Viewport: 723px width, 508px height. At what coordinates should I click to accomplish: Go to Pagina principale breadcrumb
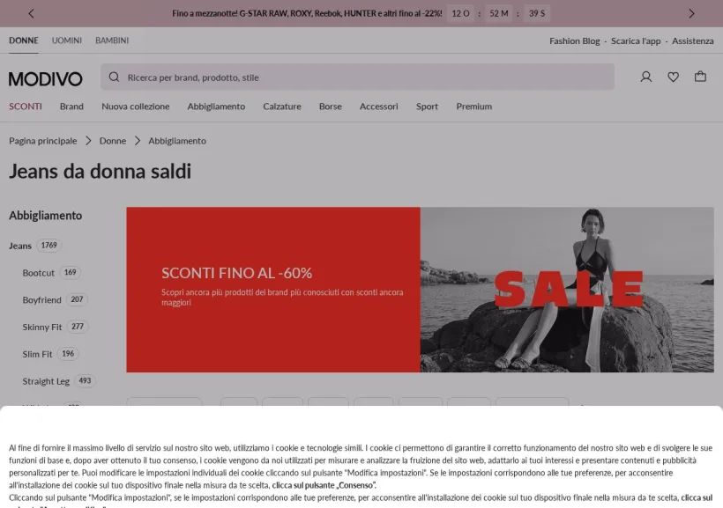[x=43, y=141]
